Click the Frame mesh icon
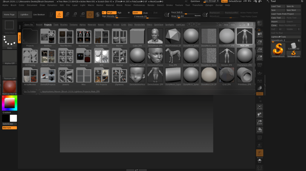Image resolution: width=306 pixels, height=171 pixels. (259, 107)
